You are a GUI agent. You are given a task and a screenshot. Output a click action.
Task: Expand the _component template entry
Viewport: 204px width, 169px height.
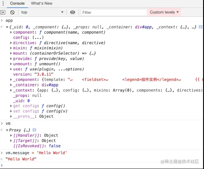(11, 80)
